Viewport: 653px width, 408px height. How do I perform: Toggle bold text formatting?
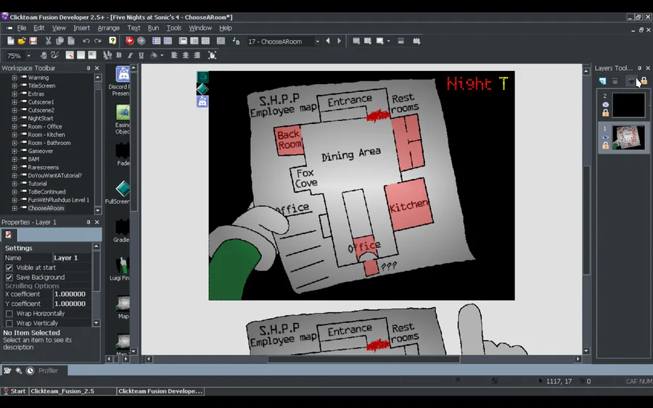119,55
